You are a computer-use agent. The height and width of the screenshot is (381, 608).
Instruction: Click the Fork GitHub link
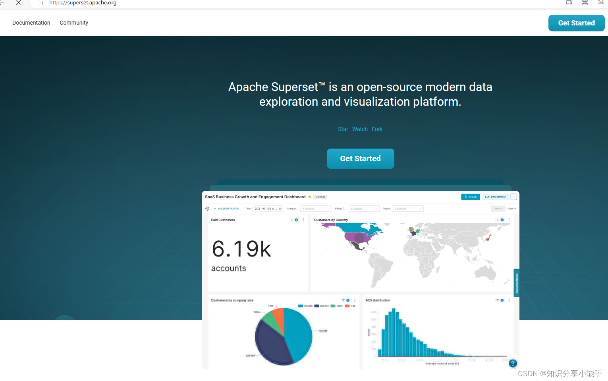coord(377,129)
